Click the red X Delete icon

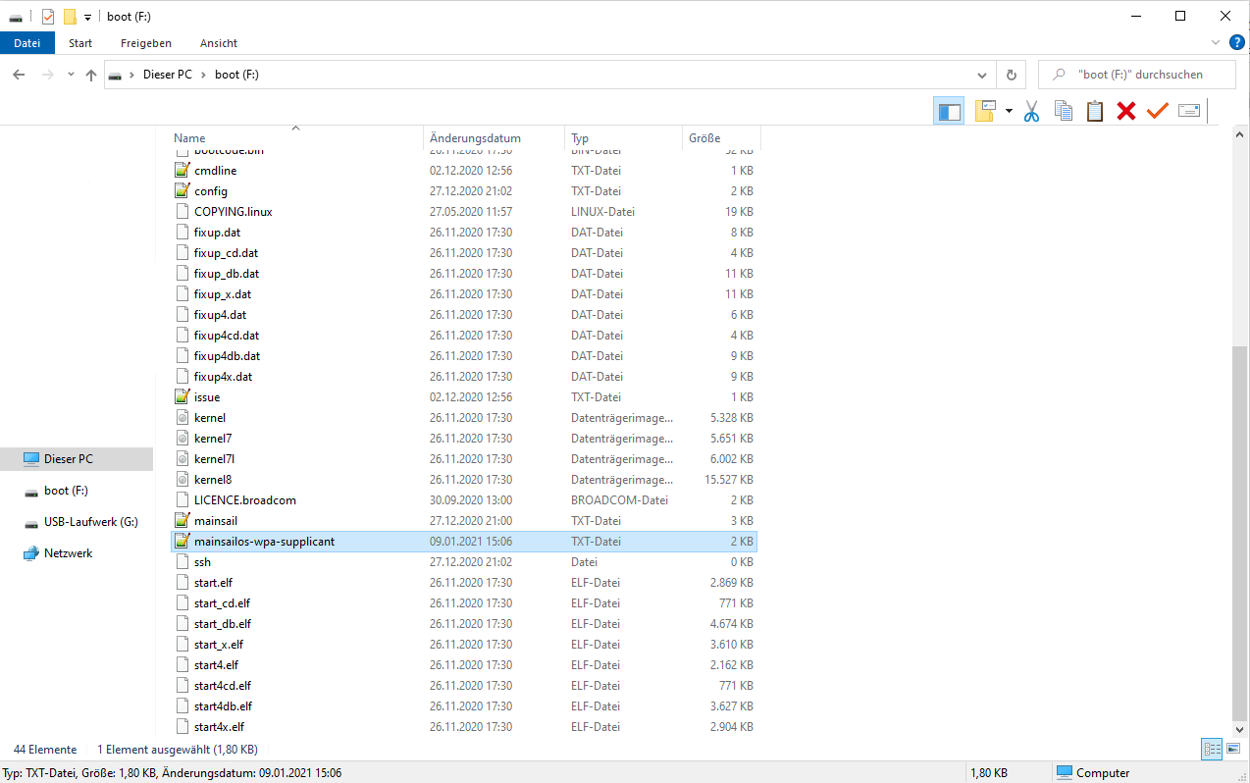click(1126, 111)
